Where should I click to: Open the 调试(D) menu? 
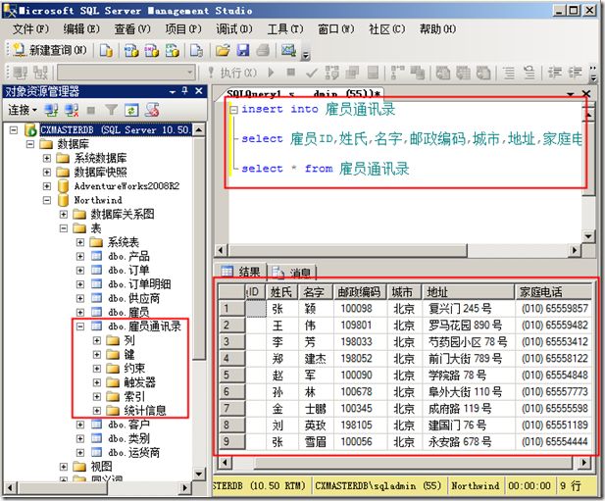pos(233,29)
